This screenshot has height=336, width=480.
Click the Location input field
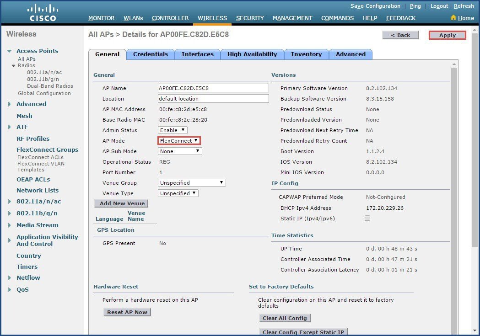coord(213,98)
